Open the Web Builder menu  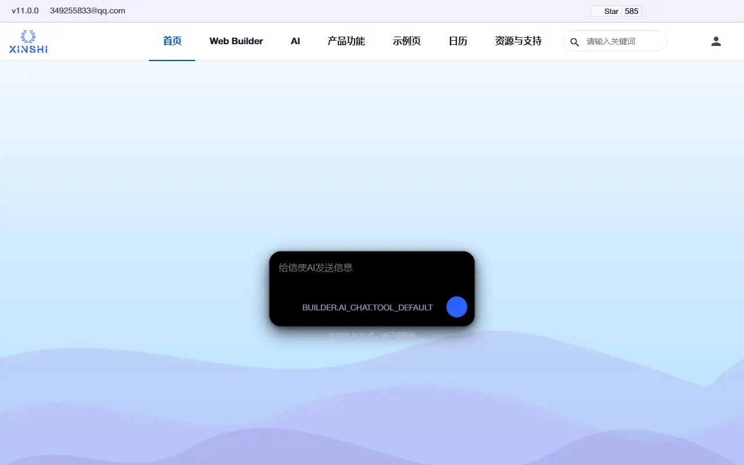coord(236,41)
